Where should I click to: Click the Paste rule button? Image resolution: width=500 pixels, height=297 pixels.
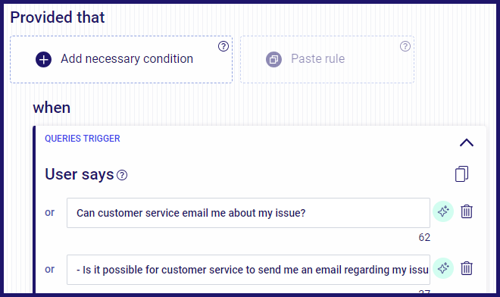tap(327, 59)
